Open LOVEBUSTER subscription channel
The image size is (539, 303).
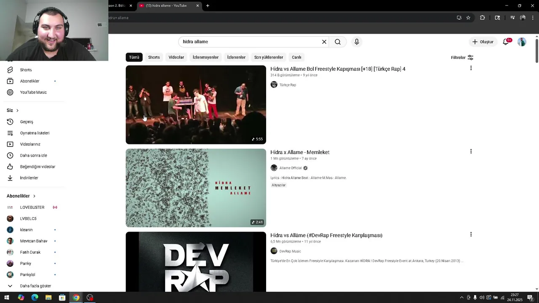point(32,207)
